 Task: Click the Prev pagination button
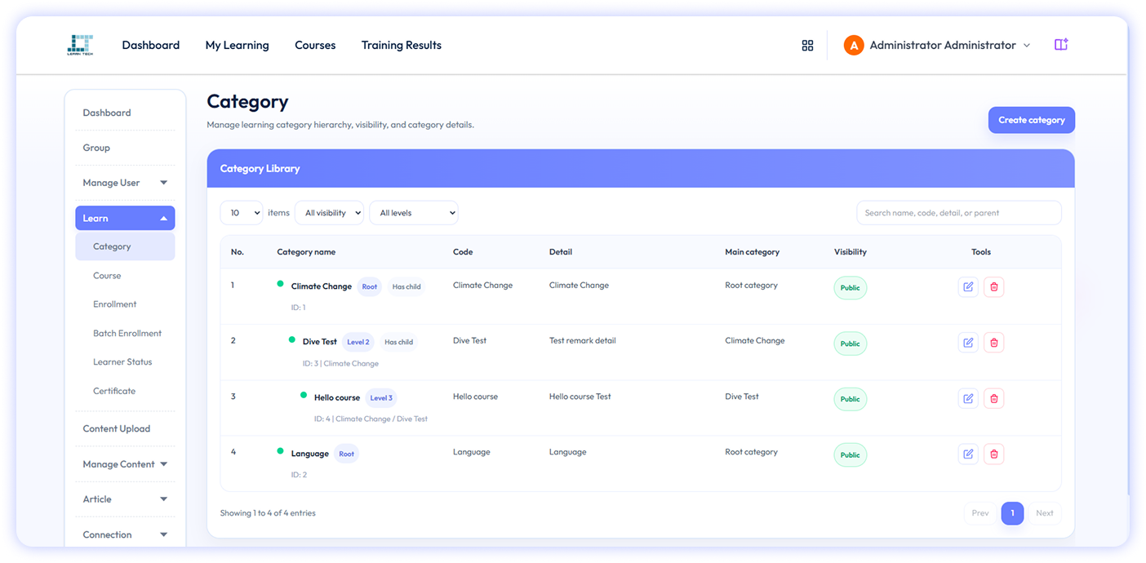pos(980,513)
